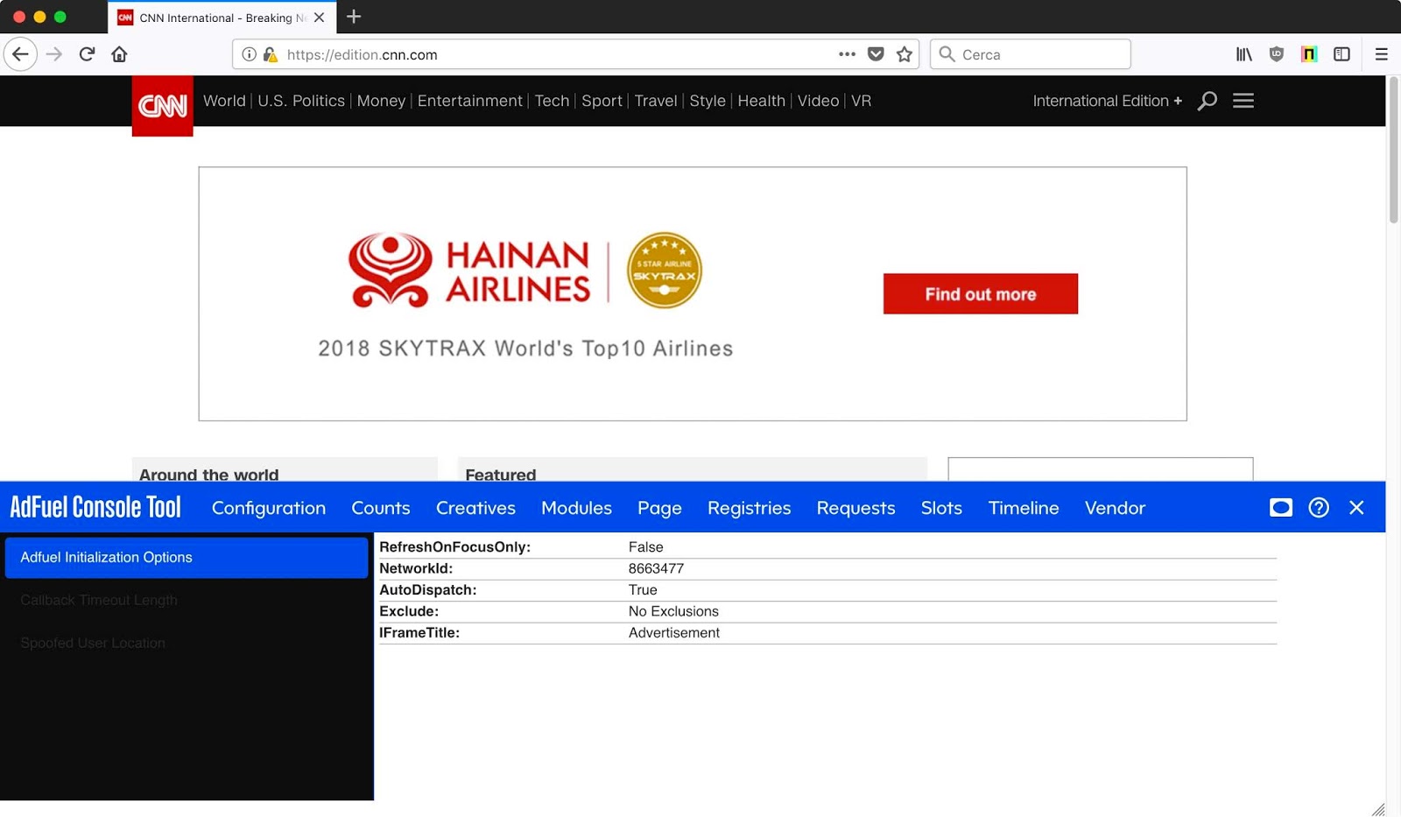Bookmark this page with the star icon

[905, 54]
